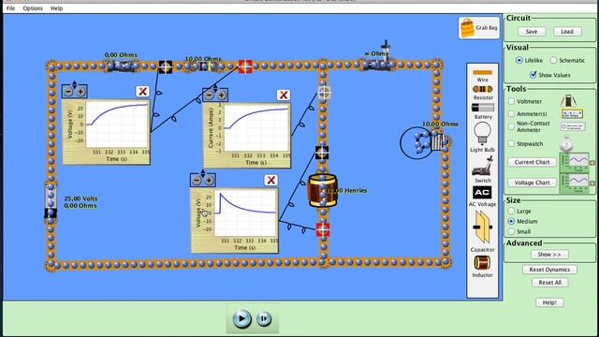The height and width of the screenshot is (337, 599).
Task: Click the voltmeter device icon in Tools
Action: [x=568, y=101]
